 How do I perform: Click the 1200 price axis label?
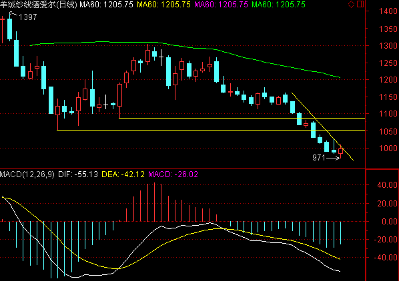coord(388,80)
